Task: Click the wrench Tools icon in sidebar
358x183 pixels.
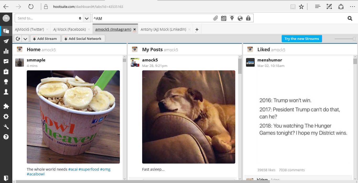Action: tap(6, 127)
